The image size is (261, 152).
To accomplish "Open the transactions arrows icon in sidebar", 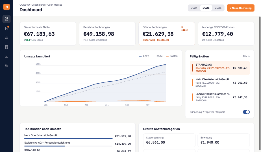I will 6,38.
